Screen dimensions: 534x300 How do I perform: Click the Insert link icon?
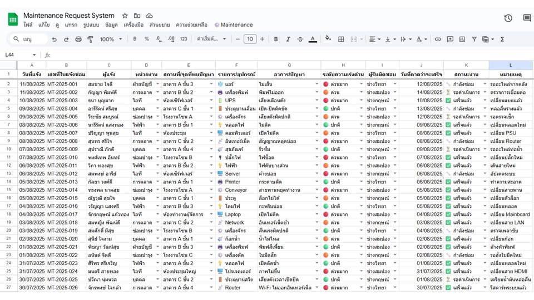click(x=438, y=39)
